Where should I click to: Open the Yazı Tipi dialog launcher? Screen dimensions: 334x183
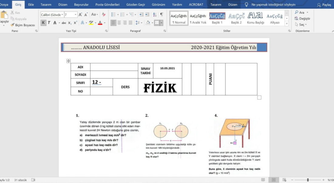click(x=106, y=31)
